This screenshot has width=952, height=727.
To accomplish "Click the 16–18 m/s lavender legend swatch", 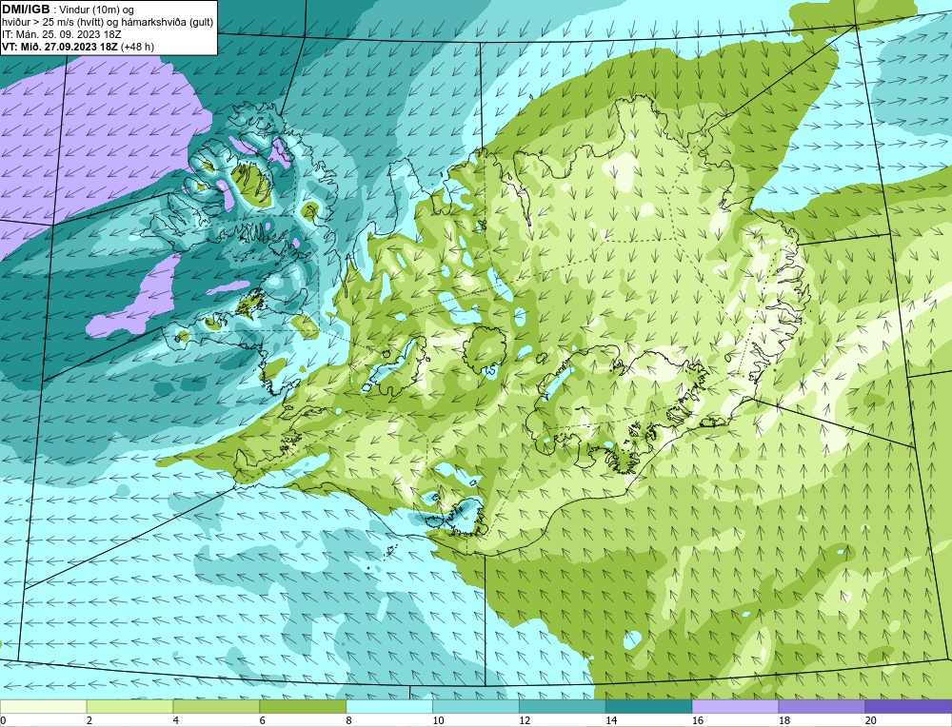I will click(735, 706).
